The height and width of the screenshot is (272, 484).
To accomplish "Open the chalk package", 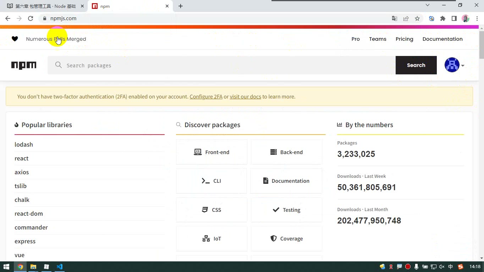I will click(22, 200).
